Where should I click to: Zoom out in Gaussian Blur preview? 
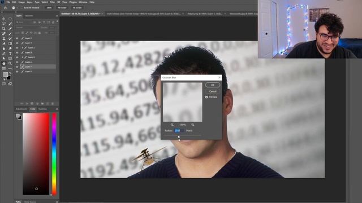tap(172, 125)
